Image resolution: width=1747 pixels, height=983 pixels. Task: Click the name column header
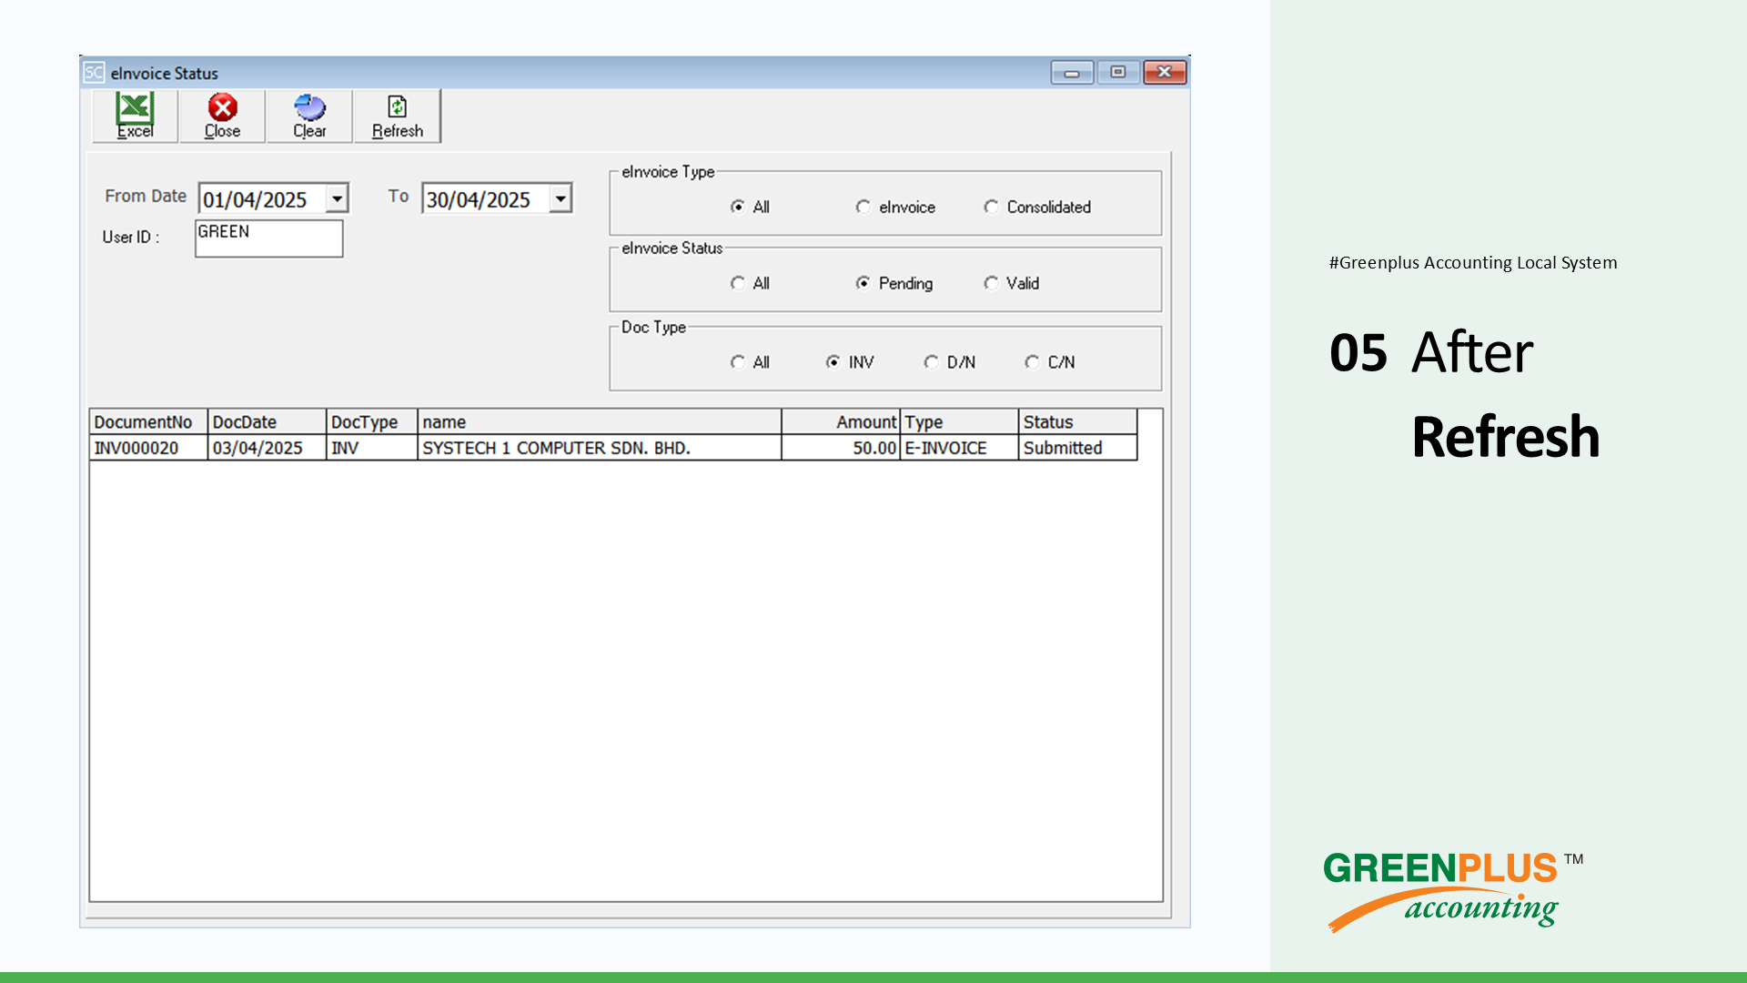coord(600,421)
